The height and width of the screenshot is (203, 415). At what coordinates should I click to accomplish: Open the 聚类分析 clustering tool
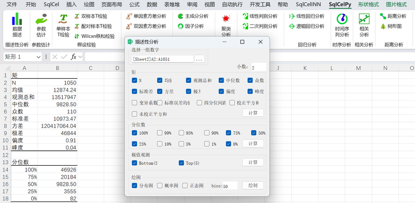click(226, 25)
